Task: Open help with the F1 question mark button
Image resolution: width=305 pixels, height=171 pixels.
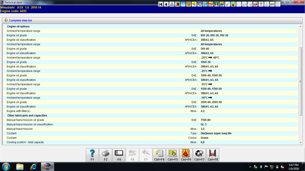Action: click(92, 155)
